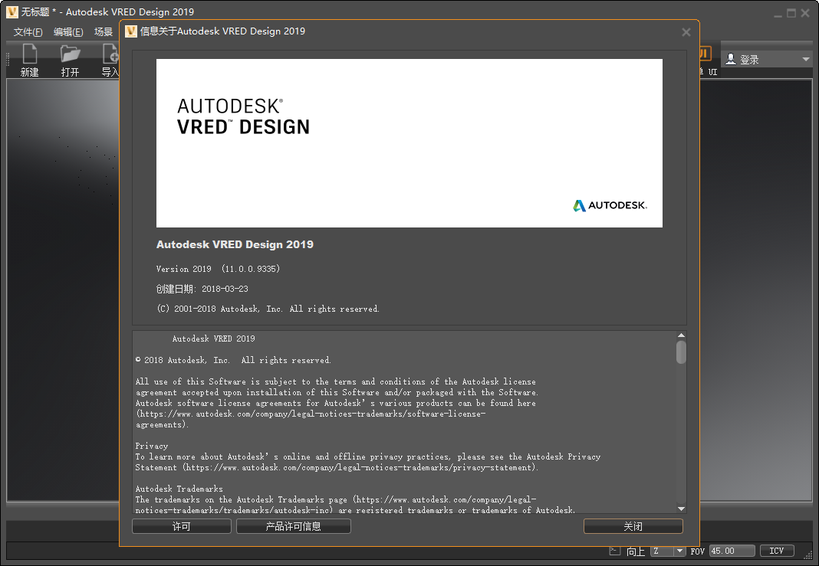Click the license text scrollbar up arrow
Screen dimensions: 819x566
681,335
